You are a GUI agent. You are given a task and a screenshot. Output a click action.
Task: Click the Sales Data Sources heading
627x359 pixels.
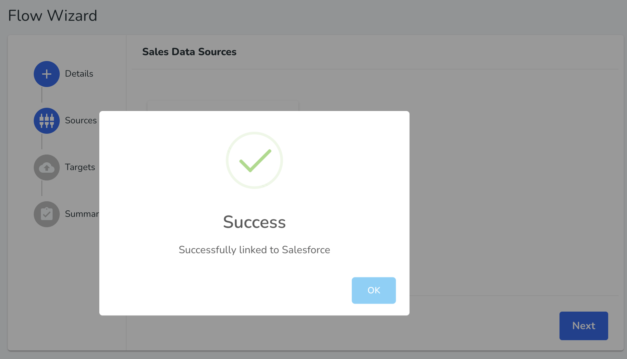click(189, 52)
